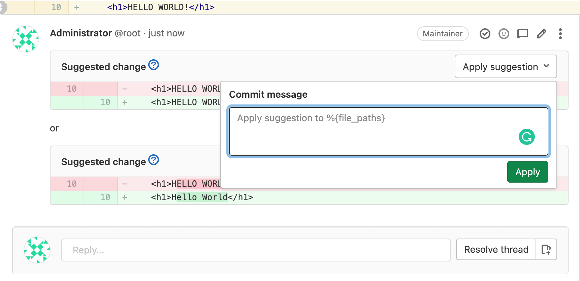Focus the Commit message text area
The image size is (580, 281).
coord(370,131)
